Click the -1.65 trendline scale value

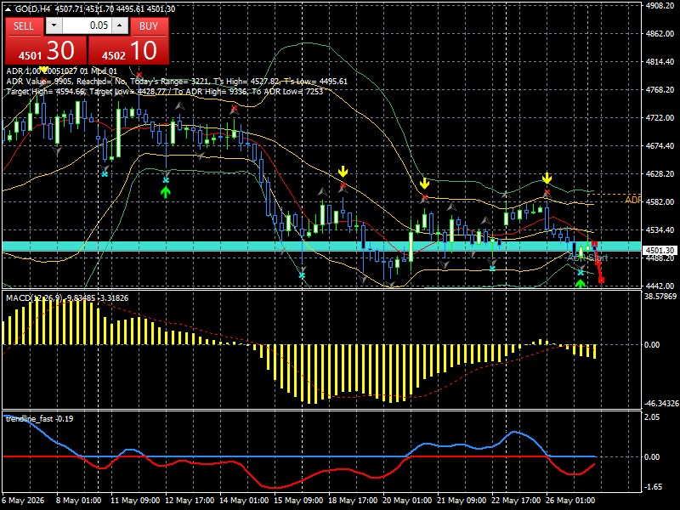(653, 487)
